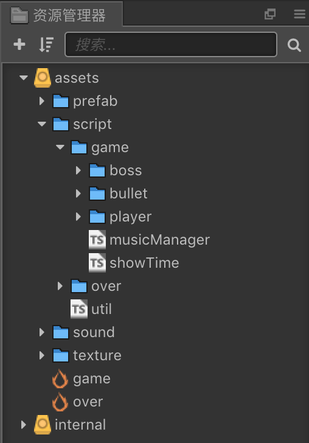Select the showTime TypeScript file
Screen dimensions: 309x443
click(134, 263)
